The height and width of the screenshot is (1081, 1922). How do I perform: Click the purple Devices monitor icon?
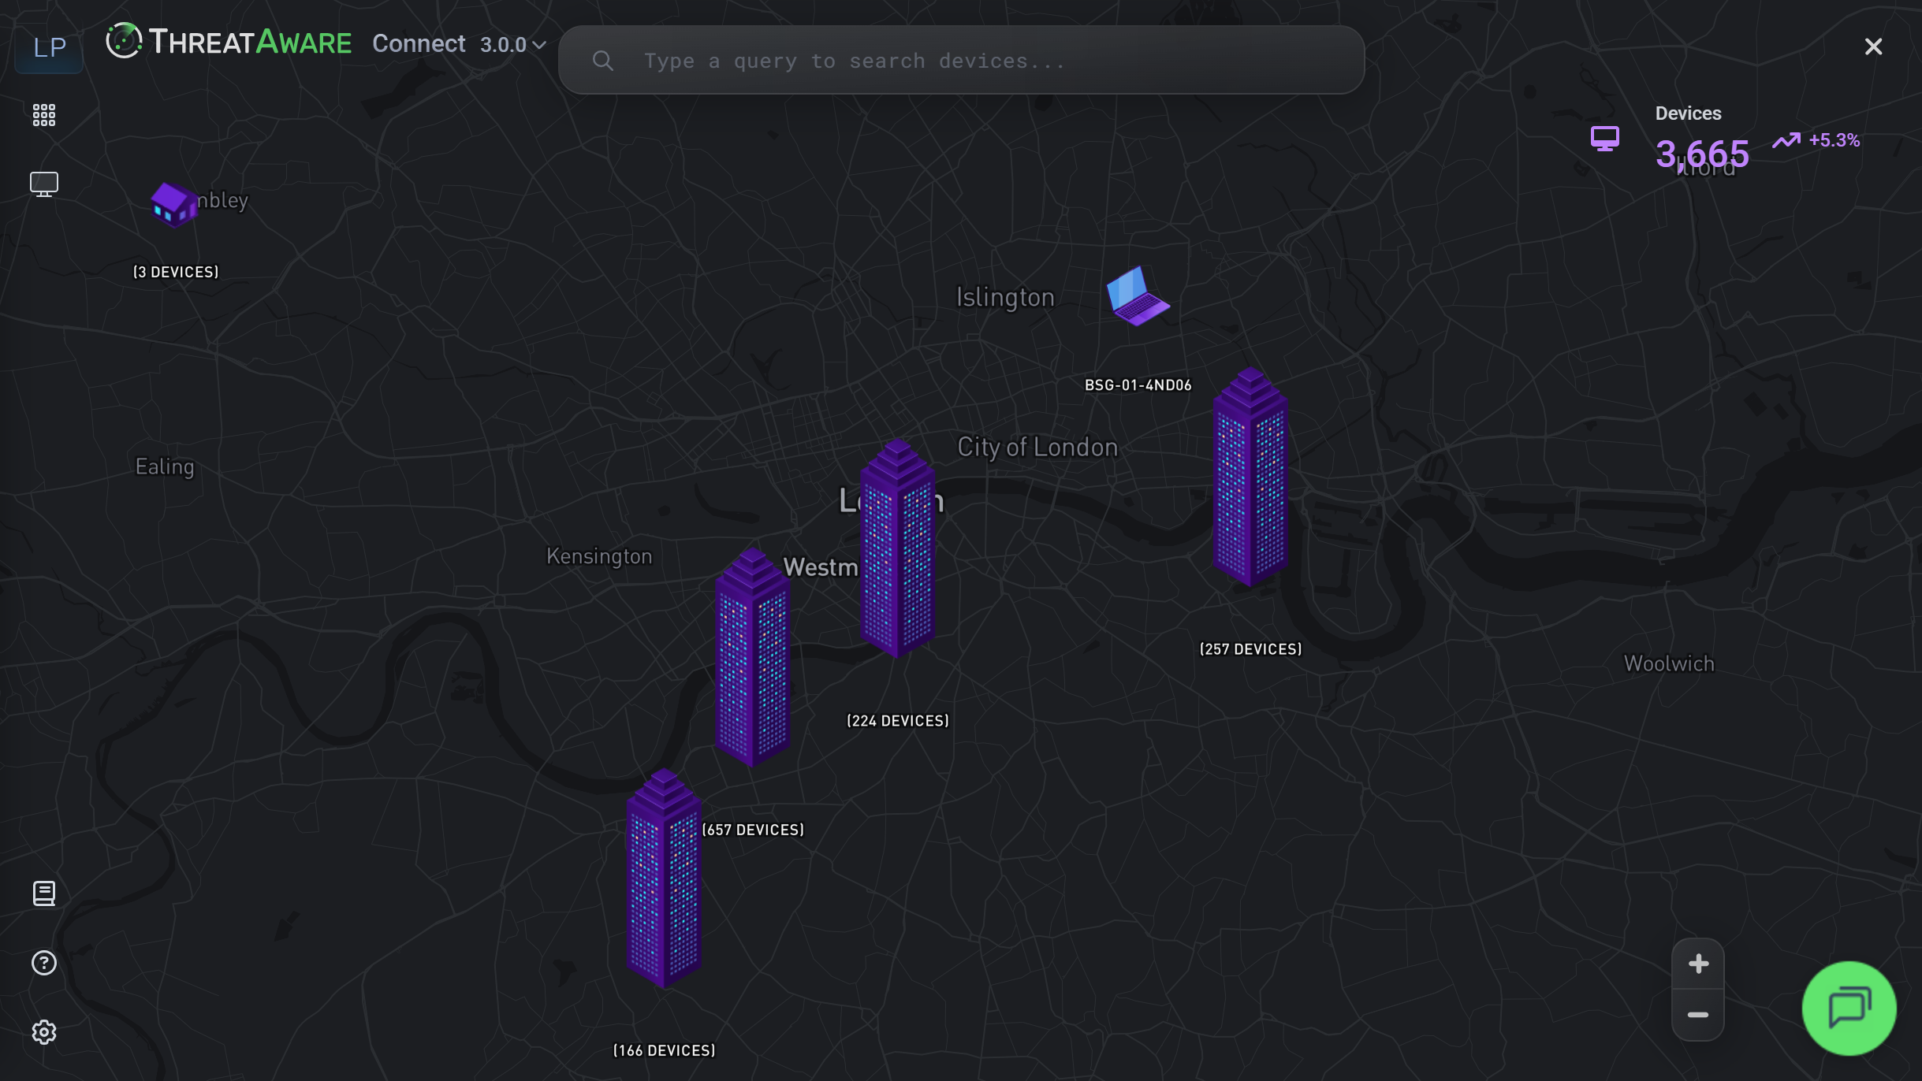(1604, 139)
